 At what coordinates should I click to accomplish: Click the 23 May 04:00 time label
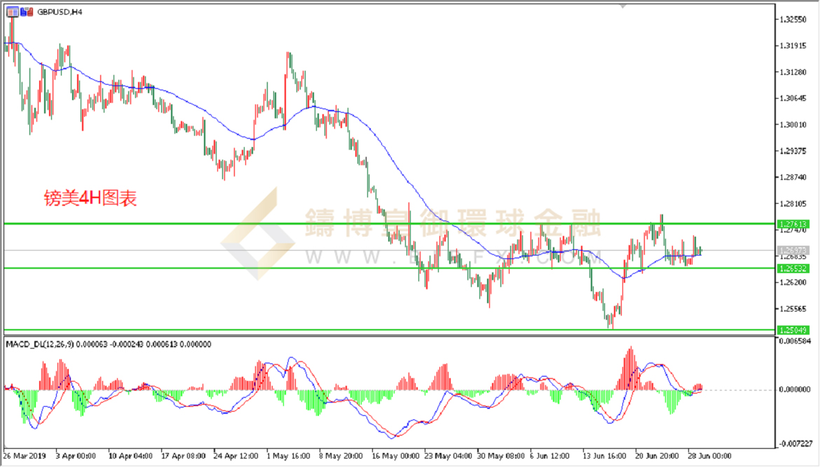[446, 454]
